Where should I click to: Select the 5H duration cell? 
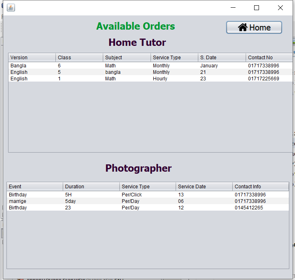point(91,195)
